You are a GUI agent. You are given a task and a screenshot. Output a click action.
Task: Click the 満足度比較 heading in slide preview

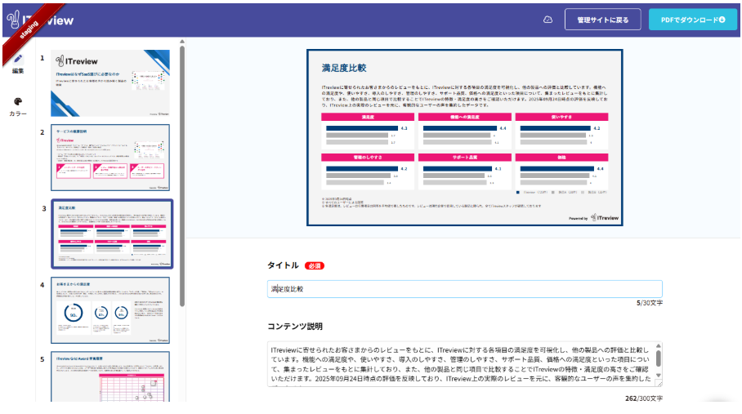pos(344,68)
